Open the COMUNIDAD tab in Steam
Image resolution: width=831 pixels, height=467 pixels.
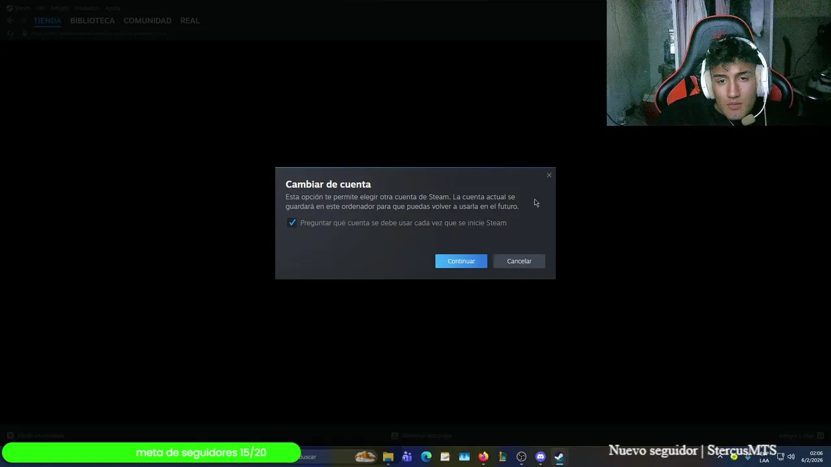pos(147,21)
